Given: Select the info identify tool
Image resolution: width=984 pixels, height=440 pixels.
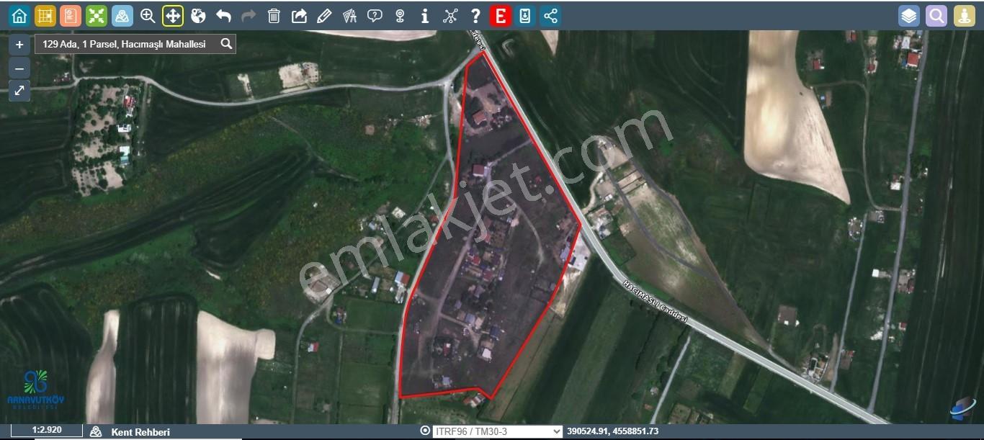Looking at the screenshot, I should tap(425, 16).
